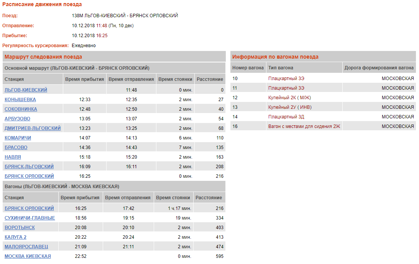Screen dimensions: 419x264
Task: Select the НАВЛЯ station link
Action: click(13, 157)
